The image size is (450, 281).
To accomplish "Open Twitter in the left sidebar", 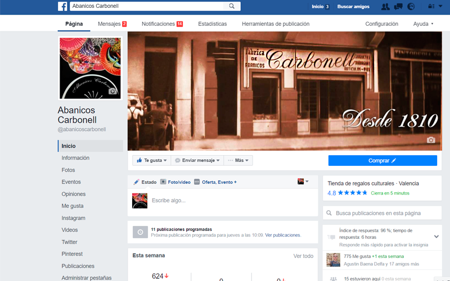I will [x=69, y=242].
